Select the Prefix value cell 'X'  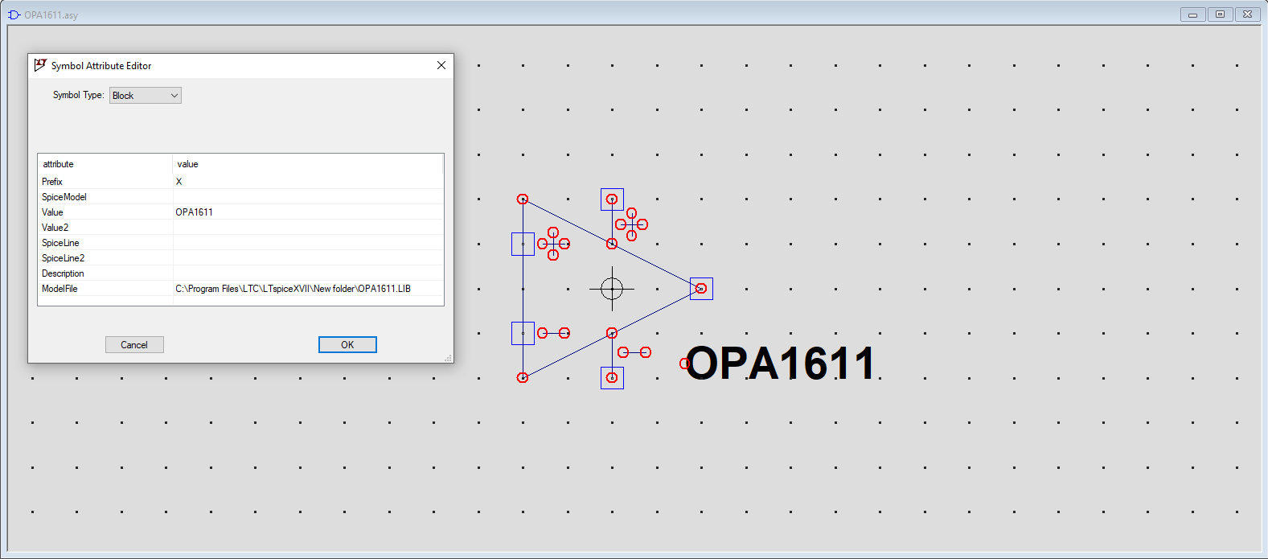(x=308, y=181)
